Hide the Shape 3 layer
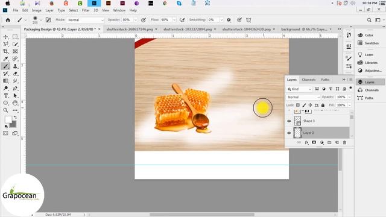 pyautogui.click(x=289, y=121)
